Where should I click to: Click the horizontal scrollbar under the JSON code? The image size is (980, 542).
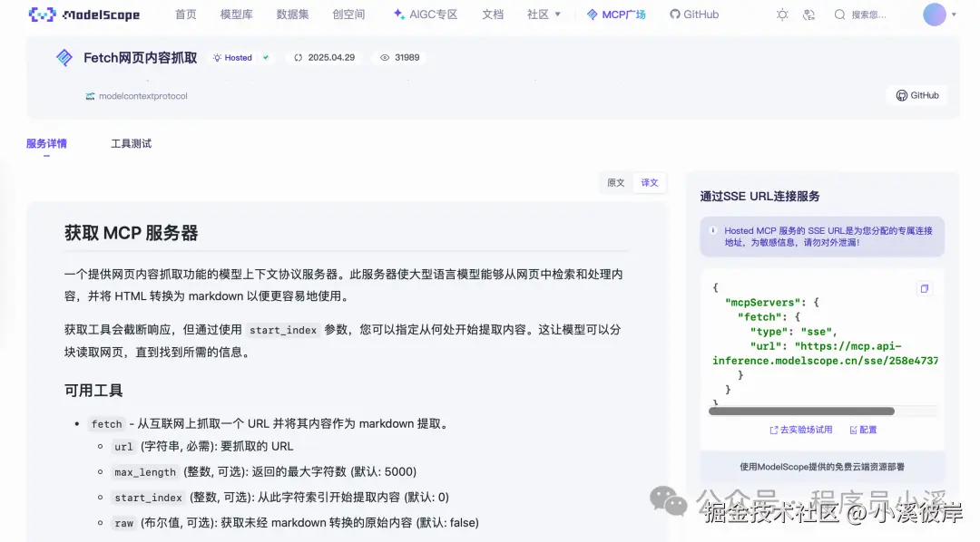tap(801, 411)
